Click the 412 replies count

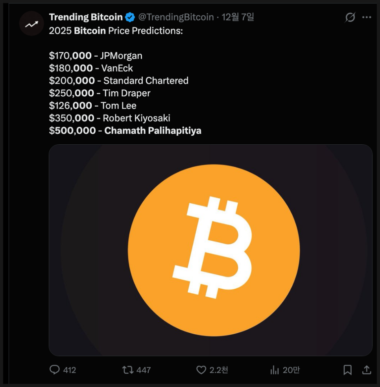pyautogui.click(x=69, y=370)
